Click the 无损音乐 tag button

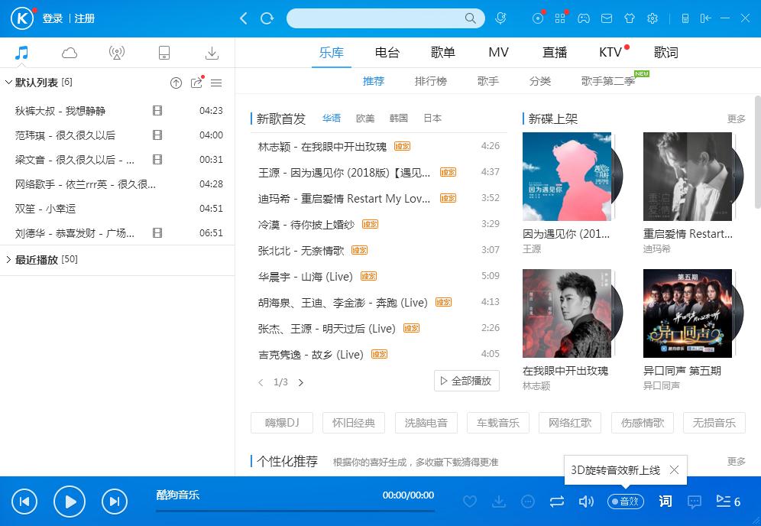[x=714, y=423]
